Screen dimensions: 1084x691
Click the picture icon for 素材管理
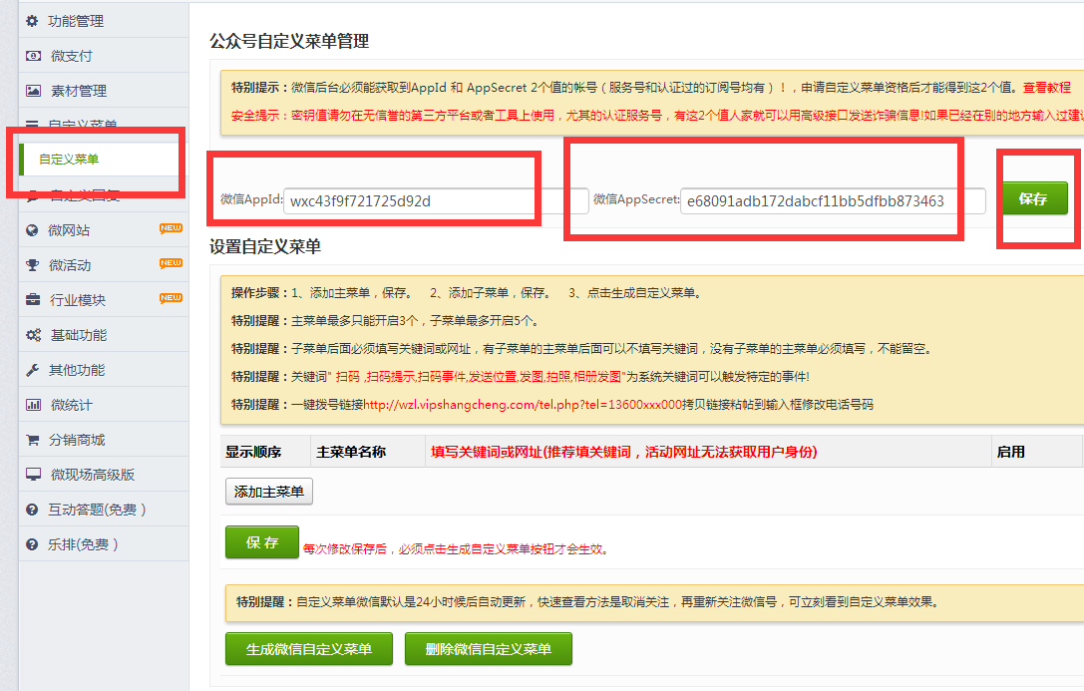[x=33, y=91]
